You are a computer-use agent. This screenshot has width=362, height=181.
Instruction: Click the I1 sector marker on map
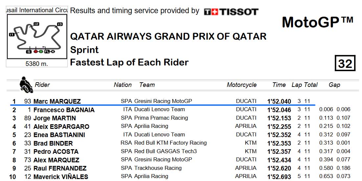point(11,34)
